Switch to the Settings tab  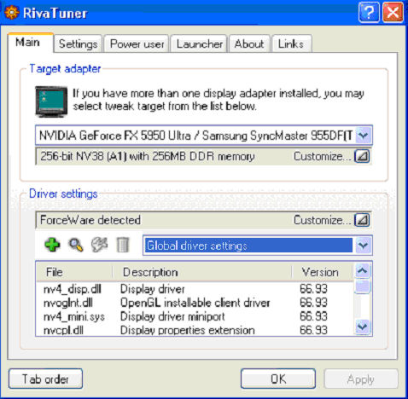78,43
